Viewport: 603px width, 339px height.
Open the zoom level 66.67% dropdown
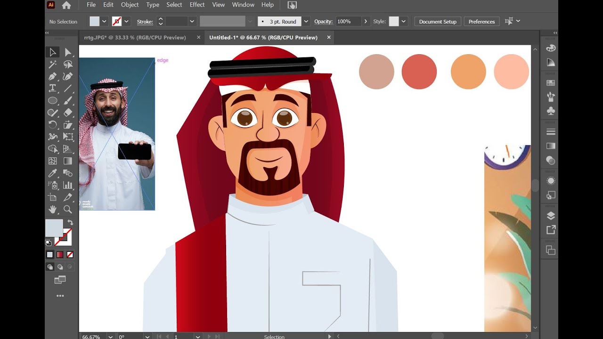tap(111, 337)
